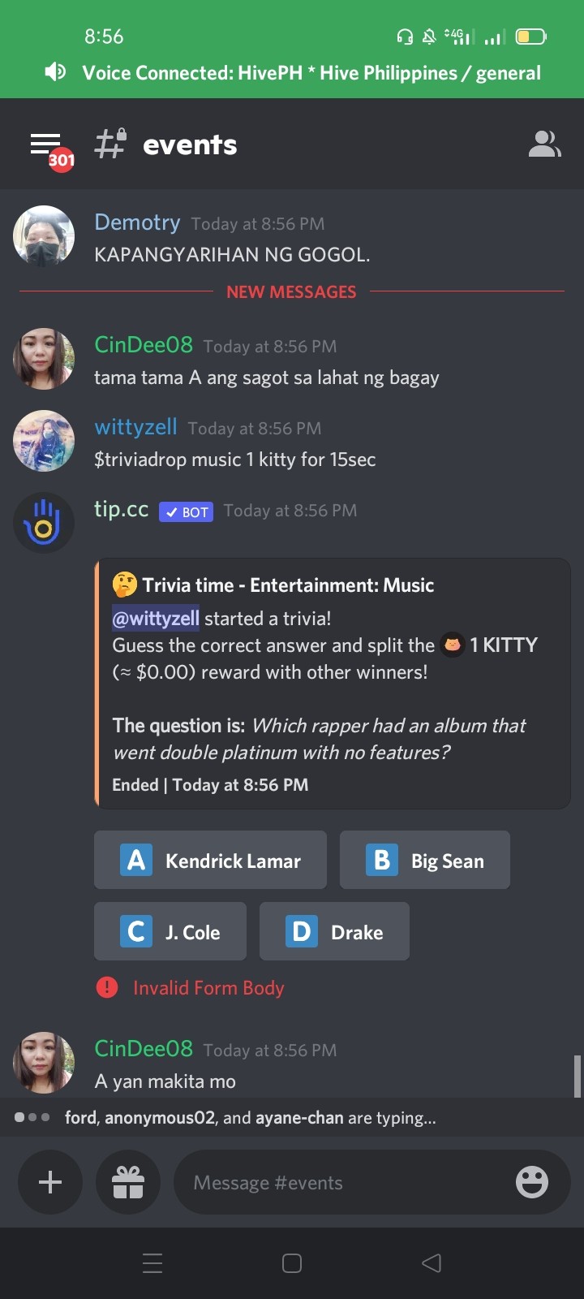Open Demotry's profile name
Screen dimensions: 584x1299
coord(137,222)
